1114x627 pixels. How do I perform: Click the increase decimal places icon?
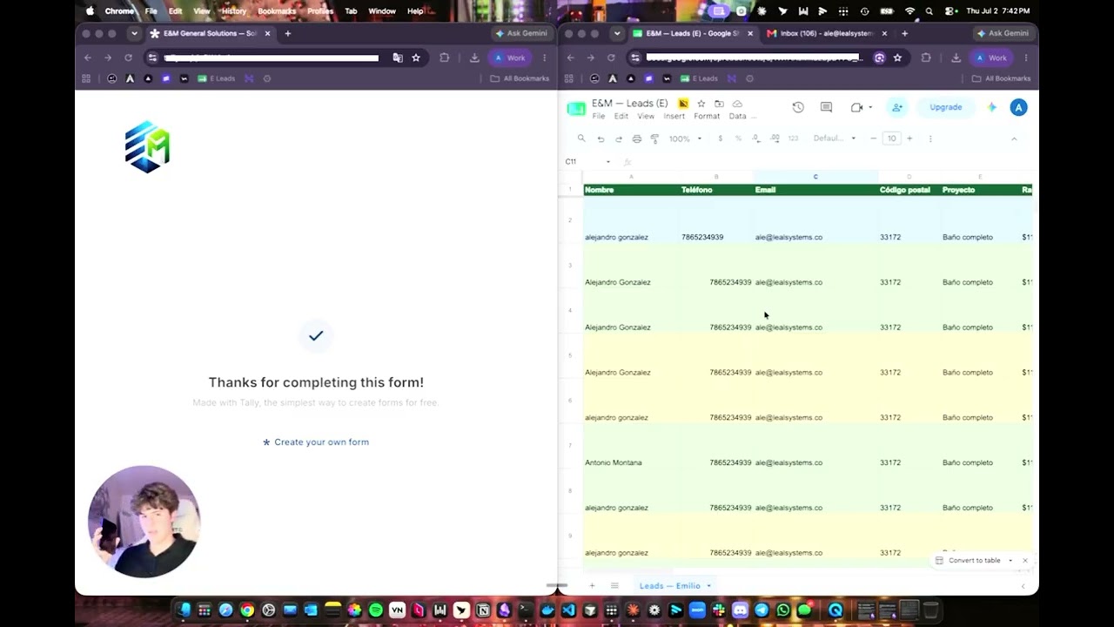(775, 138)
